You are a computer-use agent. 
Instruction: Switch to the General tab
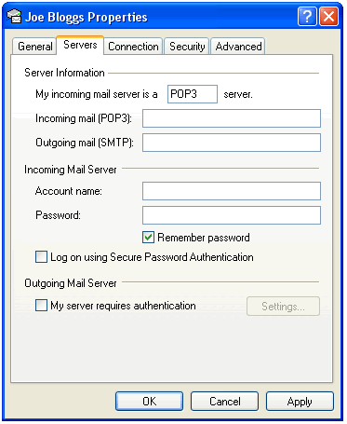tap(34, 47)
